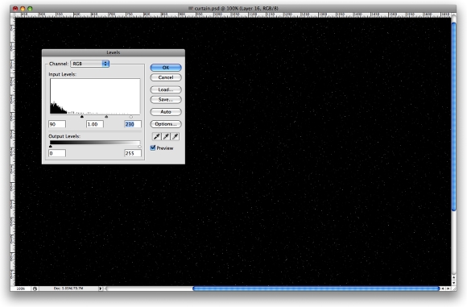Image resolution: width=467 pixels, height=307 pixels.
Task: Select the white point eyedropper
Action: point(176,136)
